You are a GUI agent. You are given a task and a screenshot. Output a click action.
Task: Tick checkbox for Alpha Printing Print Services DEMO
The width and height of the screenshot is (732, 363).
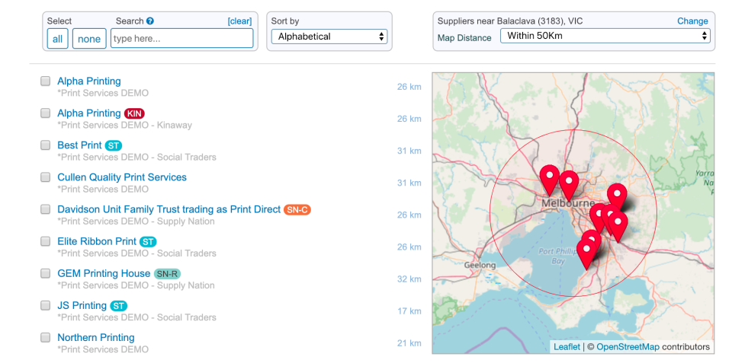[x=45, y=81]
